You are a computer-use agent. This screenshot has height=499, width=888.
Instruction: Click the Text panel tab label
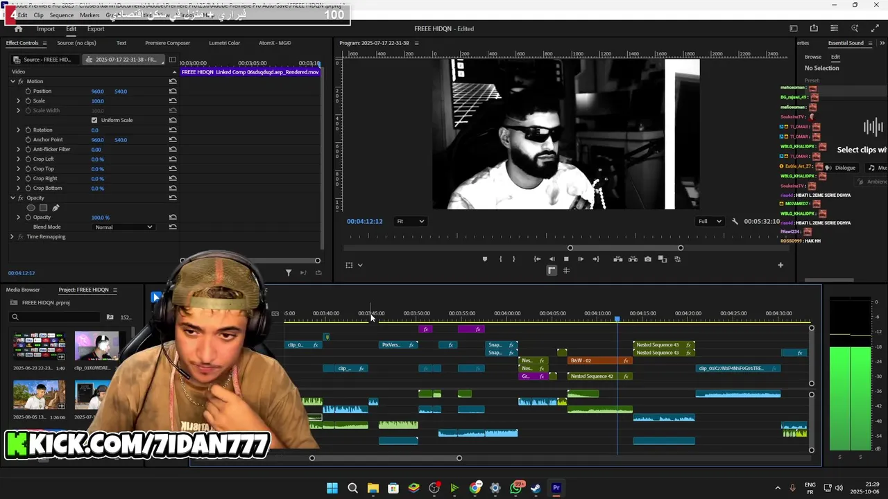coord(121,43)
